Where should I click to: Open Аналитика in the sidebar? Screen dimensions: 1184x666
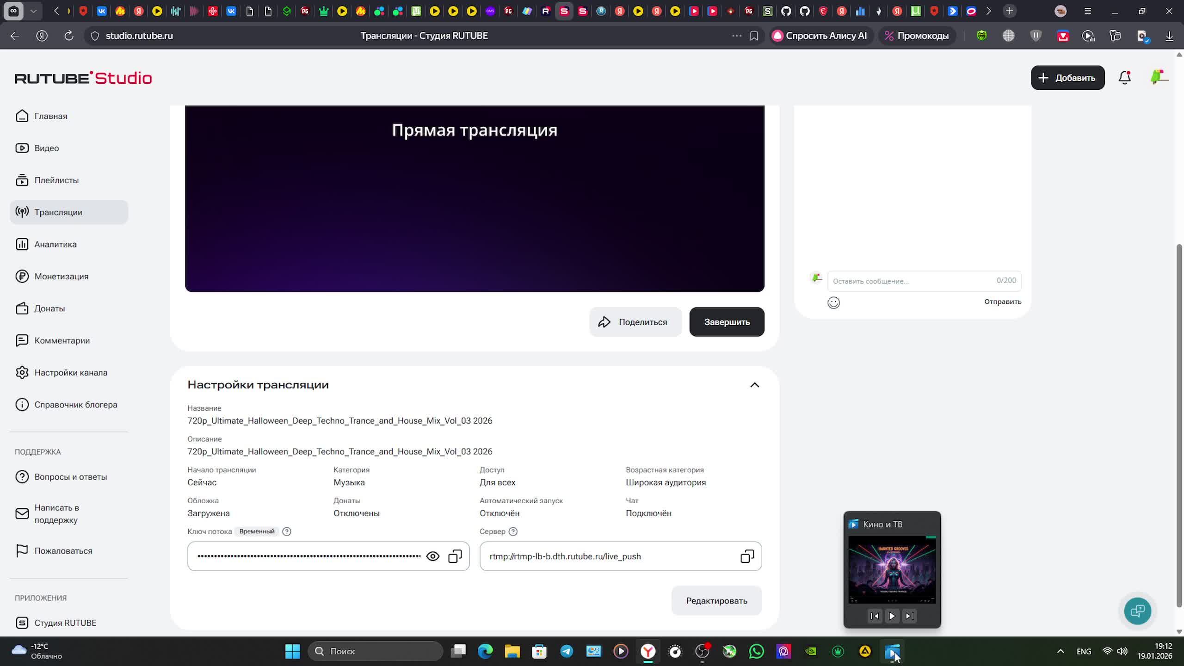[x=55, y=244]
